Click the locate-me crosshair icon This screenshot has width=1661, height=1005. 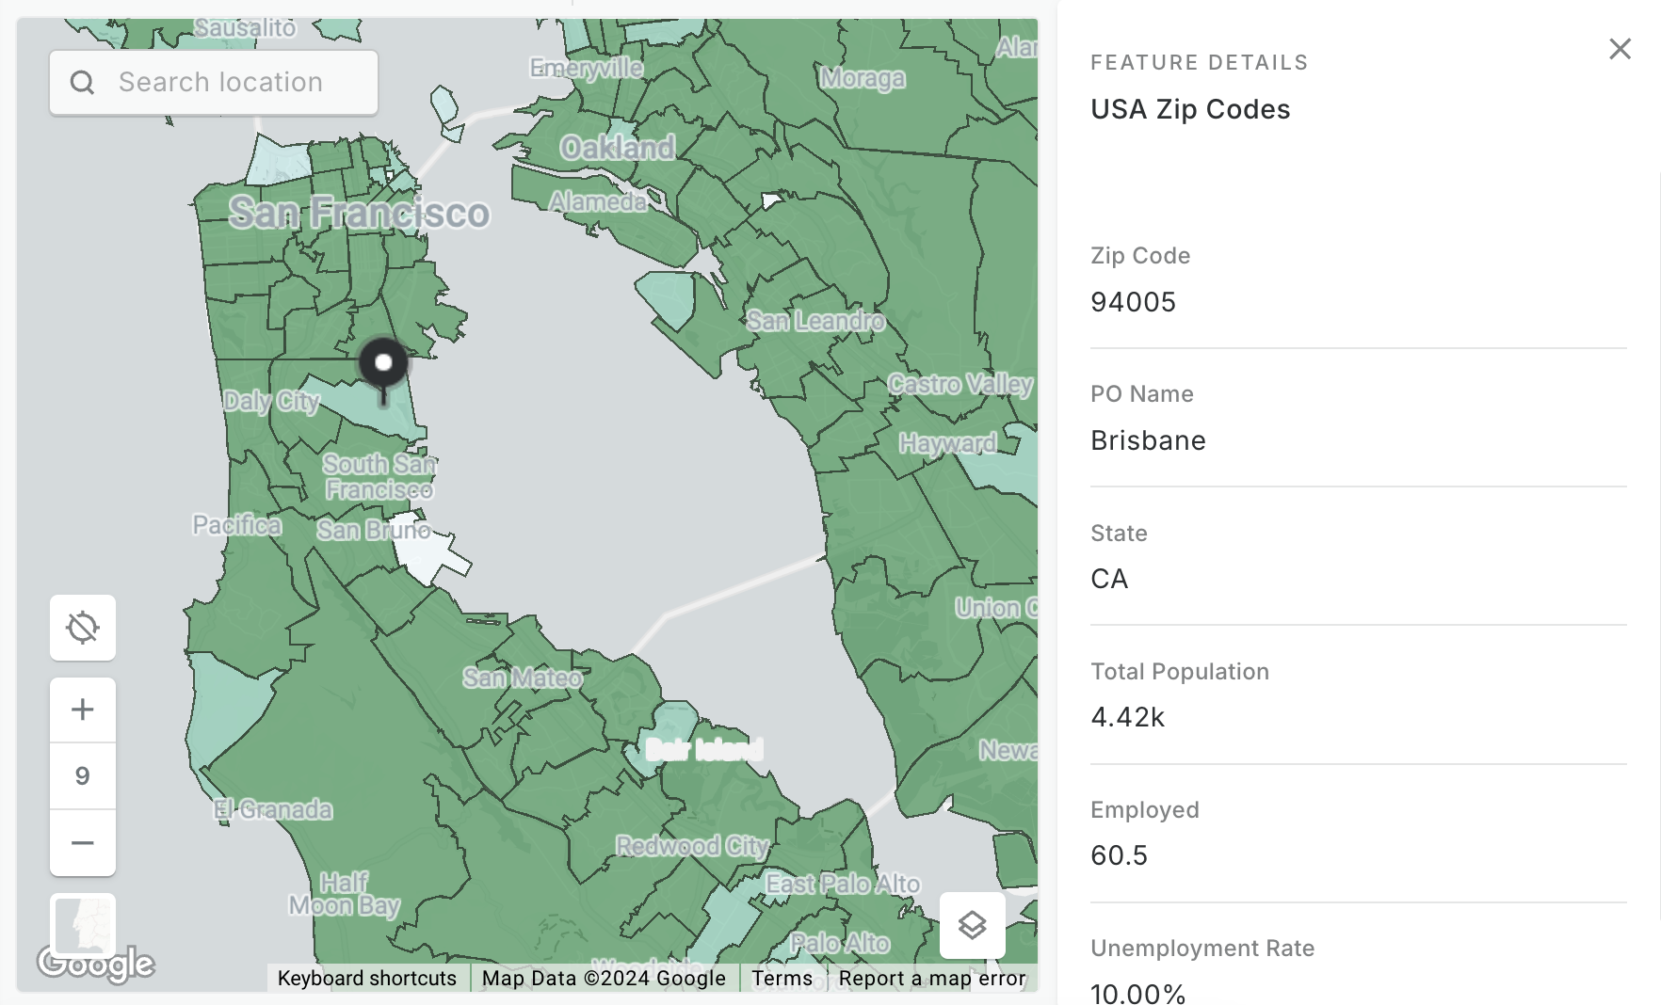tap(83, 628)
